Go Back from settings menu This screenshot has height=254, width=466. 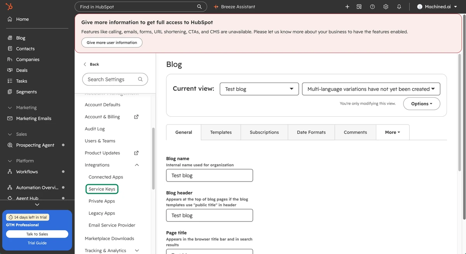[x=91, y=64]
